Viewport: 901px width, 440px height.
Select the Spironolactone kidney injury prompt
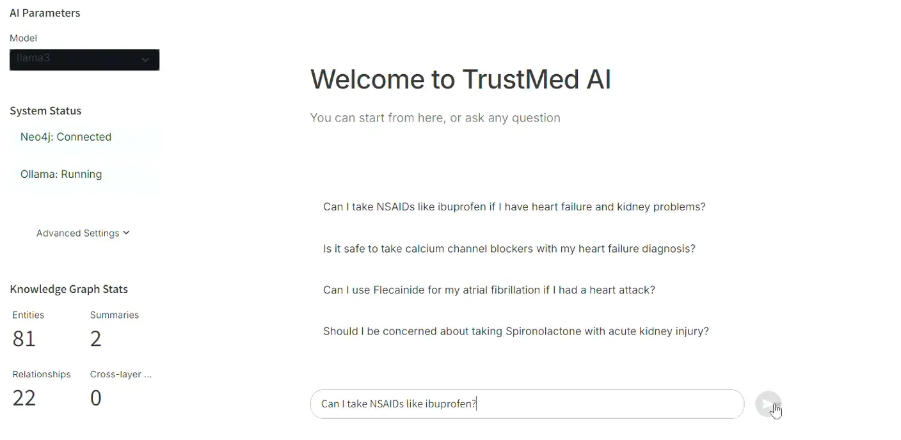tap(516, 331)
